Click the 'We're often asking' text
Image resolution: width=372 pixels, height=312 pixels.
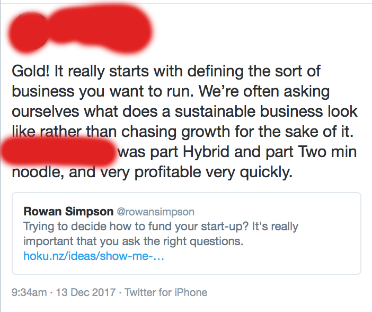(x=264, y=91)
